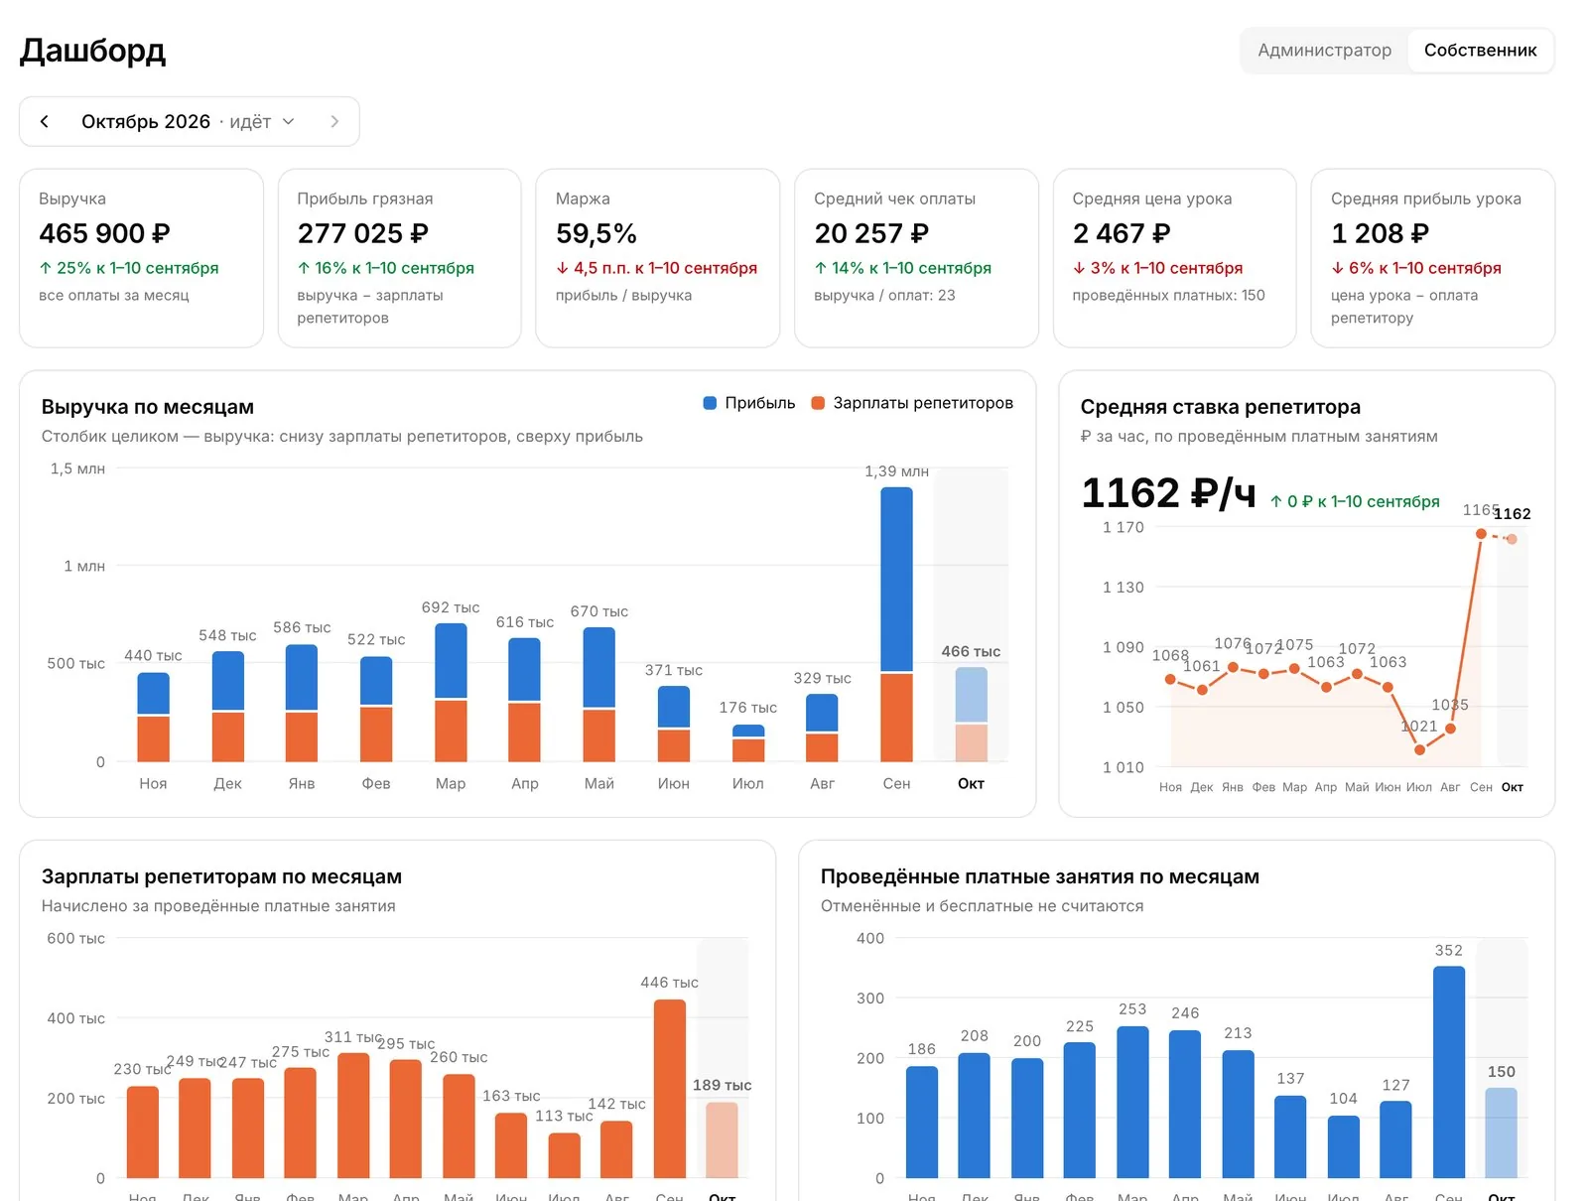Click the Сен bar in Выручка по месяцам
The width and height of the screenshot is (1588, 1201).
pyautogui.click(x=896, y=624)
